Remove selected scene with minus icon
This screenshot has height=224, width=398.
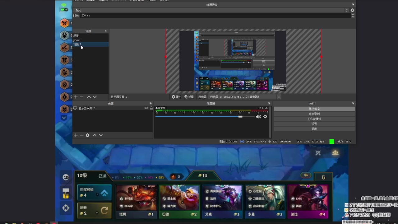point(82,97)
